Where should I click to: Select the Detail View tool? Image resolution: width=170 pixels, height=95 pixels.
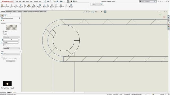pyautogui.click(x=25, y=6)
